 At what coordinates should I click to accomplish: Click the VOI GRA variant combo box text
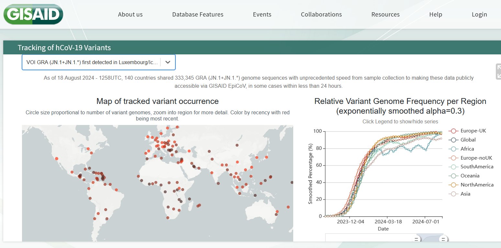[x=92, y=62]
